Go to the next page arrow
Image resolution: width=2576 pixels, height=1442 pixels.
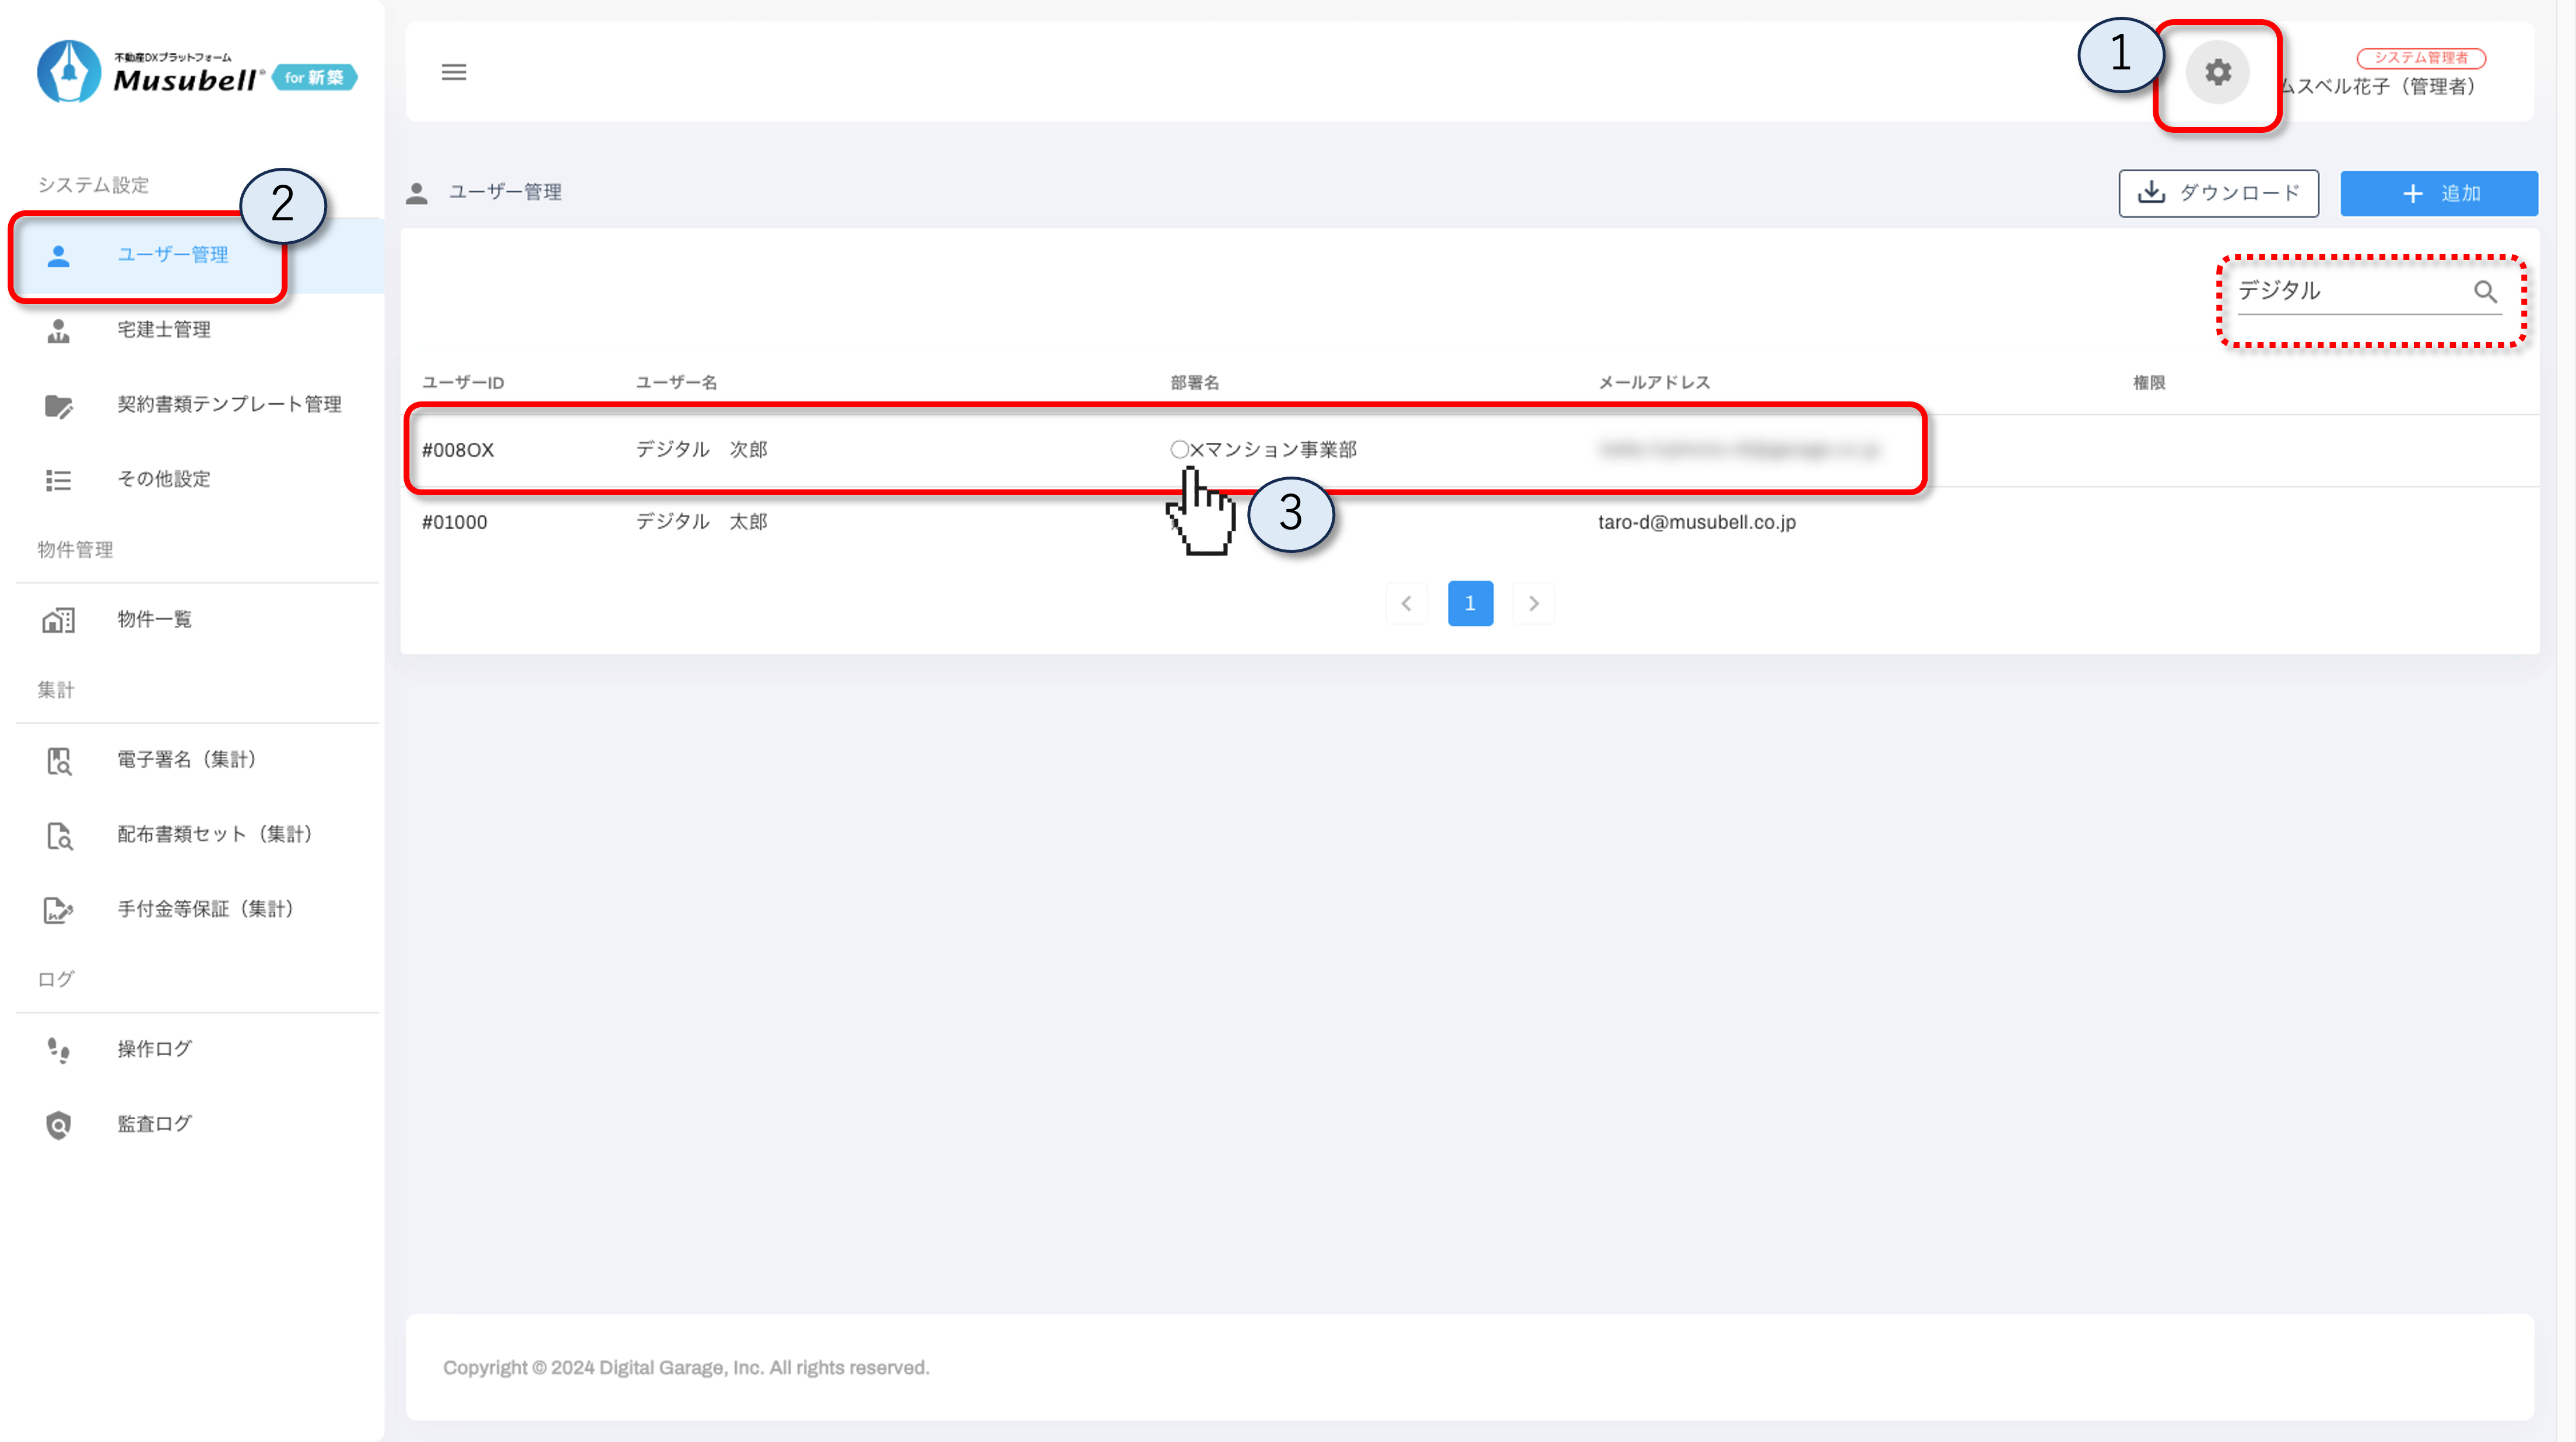click(1533, 604)
